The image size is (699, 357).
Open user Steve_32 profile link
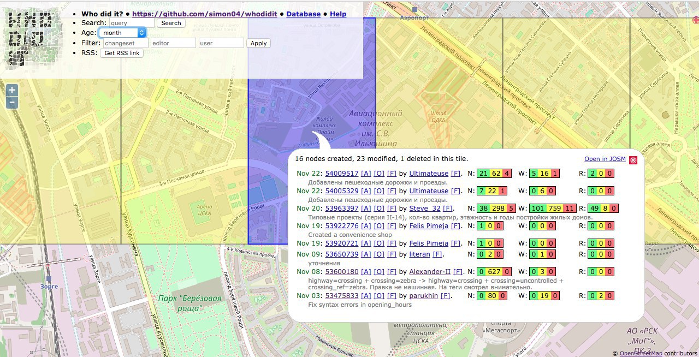coord(425,208)
